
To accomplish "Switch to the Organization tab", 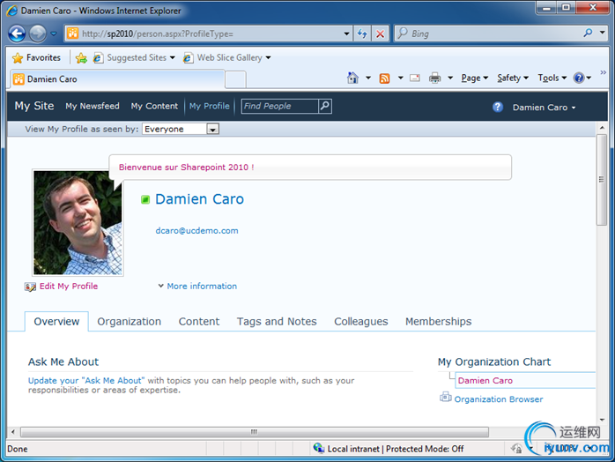I will (x=129, y=322).
